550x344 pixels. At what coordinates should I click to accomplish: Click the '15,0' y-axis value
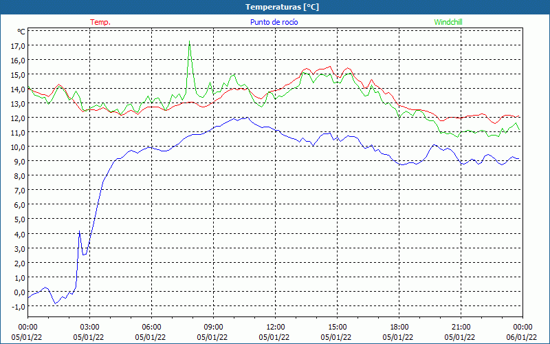point(18,75)
